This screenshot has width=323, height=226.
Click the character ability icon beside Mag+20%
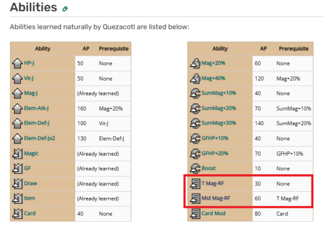pyautogui.click(x=195, y=63)
